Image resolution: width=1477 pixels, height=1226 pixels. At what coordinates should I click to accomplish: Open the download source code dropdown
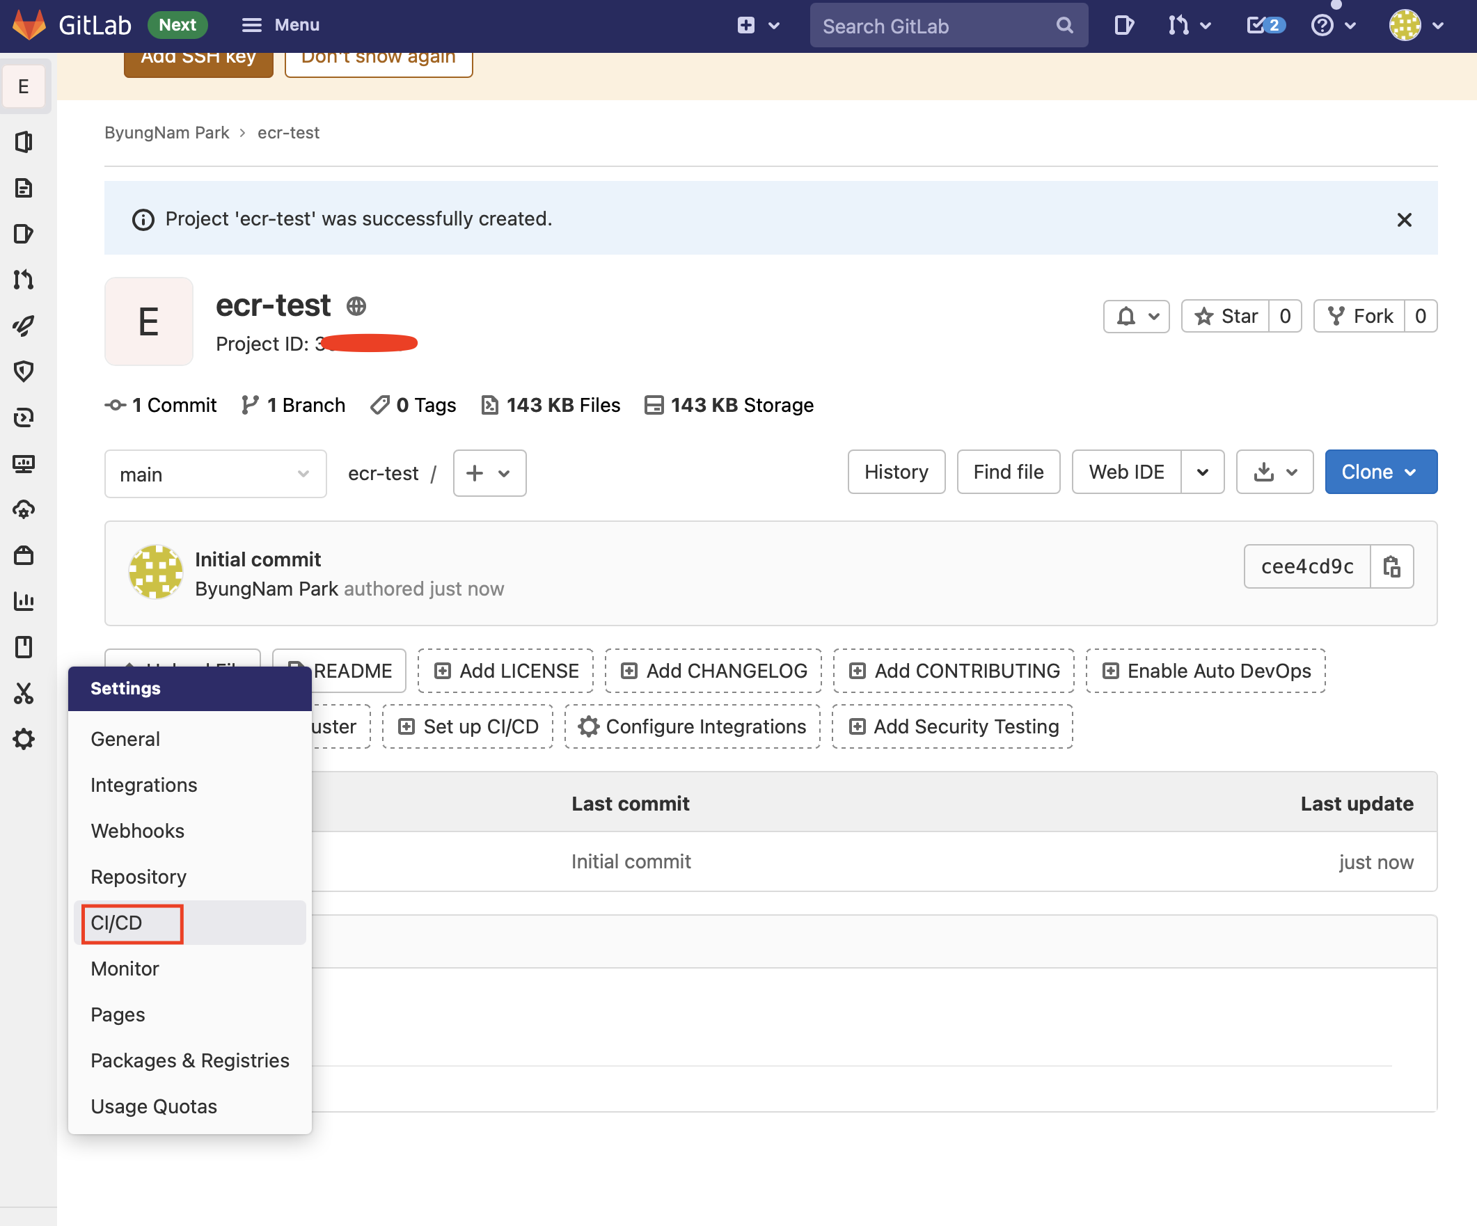coord(1274,472)
